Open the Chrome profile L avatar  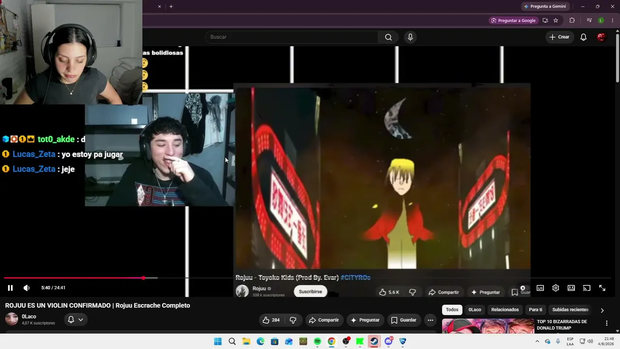coord(601,20)
